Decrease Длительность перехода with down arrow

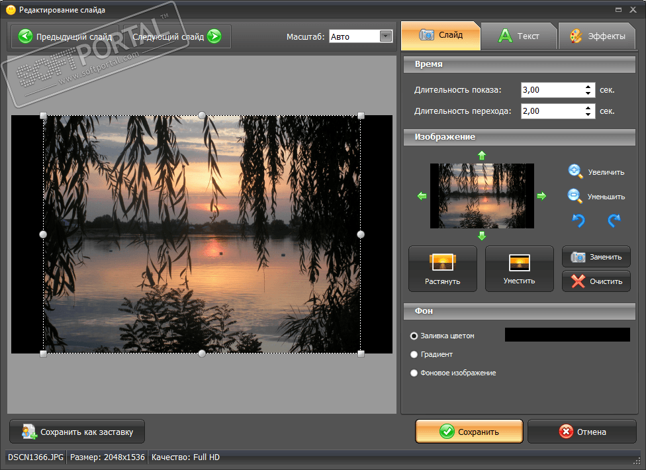tap(588, 115)
